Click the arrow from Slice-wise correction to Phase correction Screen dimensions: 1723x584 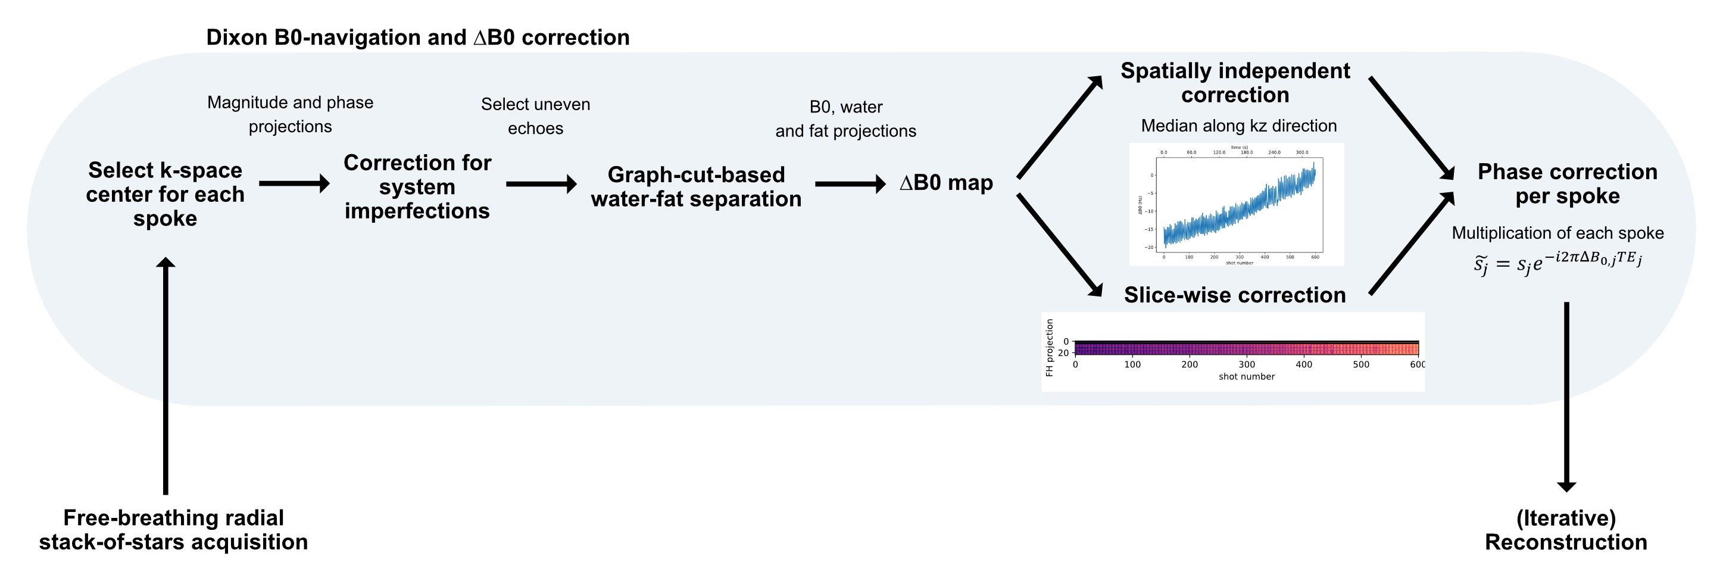pyautogui.click(x=1411, y=244)
